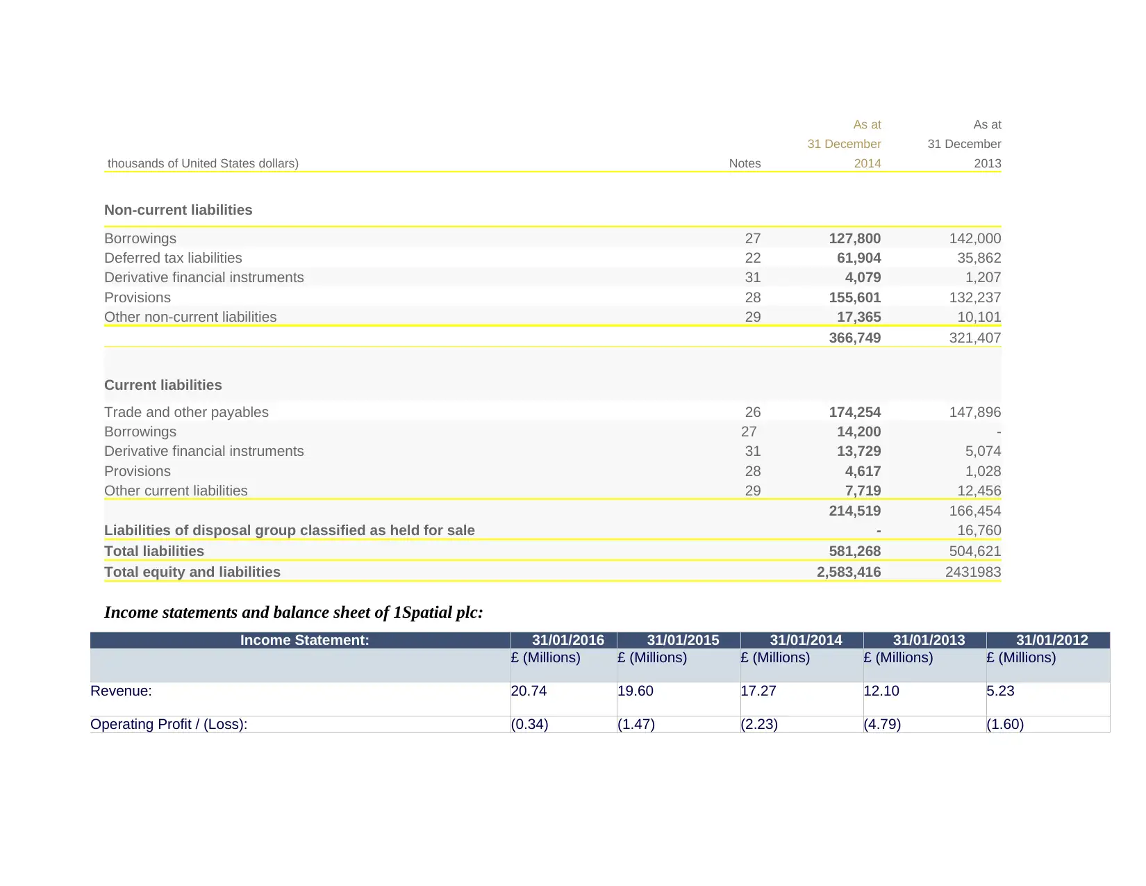Select operating loss value (0.34)
Image resolution: width=1146 pixels, height=886 pixels.
(x=529, y=724)
